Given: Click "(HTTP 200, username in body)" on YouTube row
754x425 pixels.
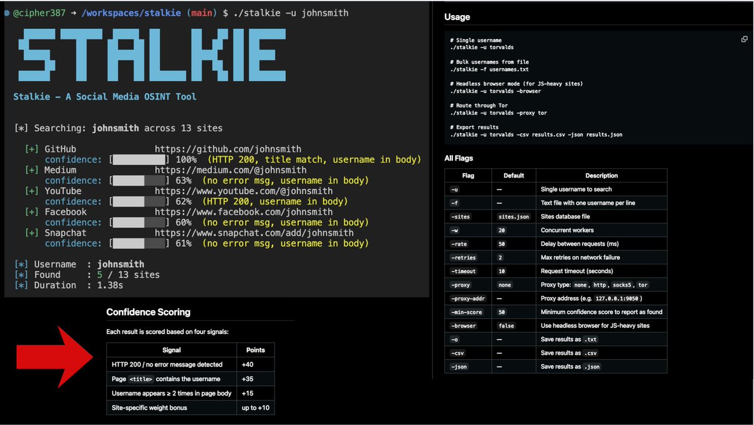Looking at the screenshot, I should (x=275, y=202).
